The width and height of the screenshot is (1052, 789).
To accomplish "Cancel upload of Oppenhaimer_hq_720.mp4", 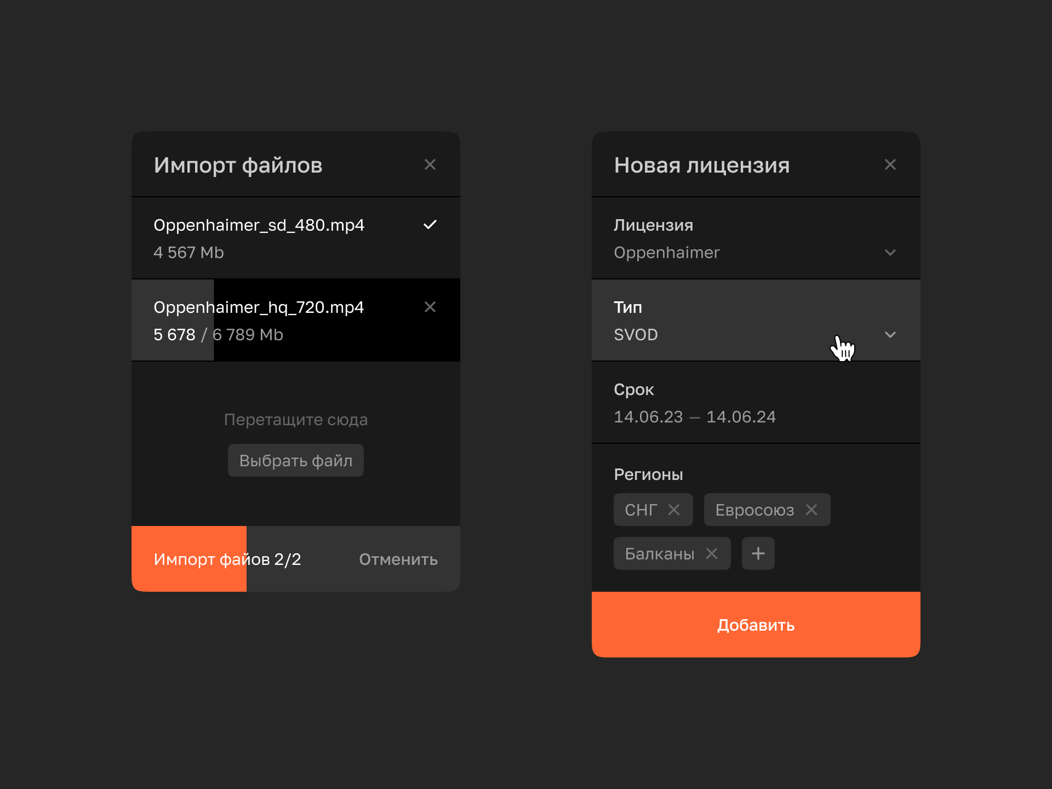I will (x=430, y=307).
